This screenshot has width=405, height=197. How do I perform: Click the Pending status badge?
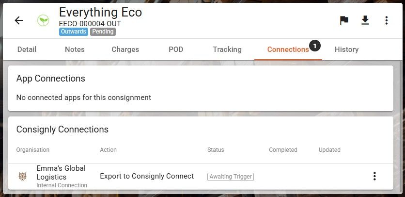pos(103,32)
